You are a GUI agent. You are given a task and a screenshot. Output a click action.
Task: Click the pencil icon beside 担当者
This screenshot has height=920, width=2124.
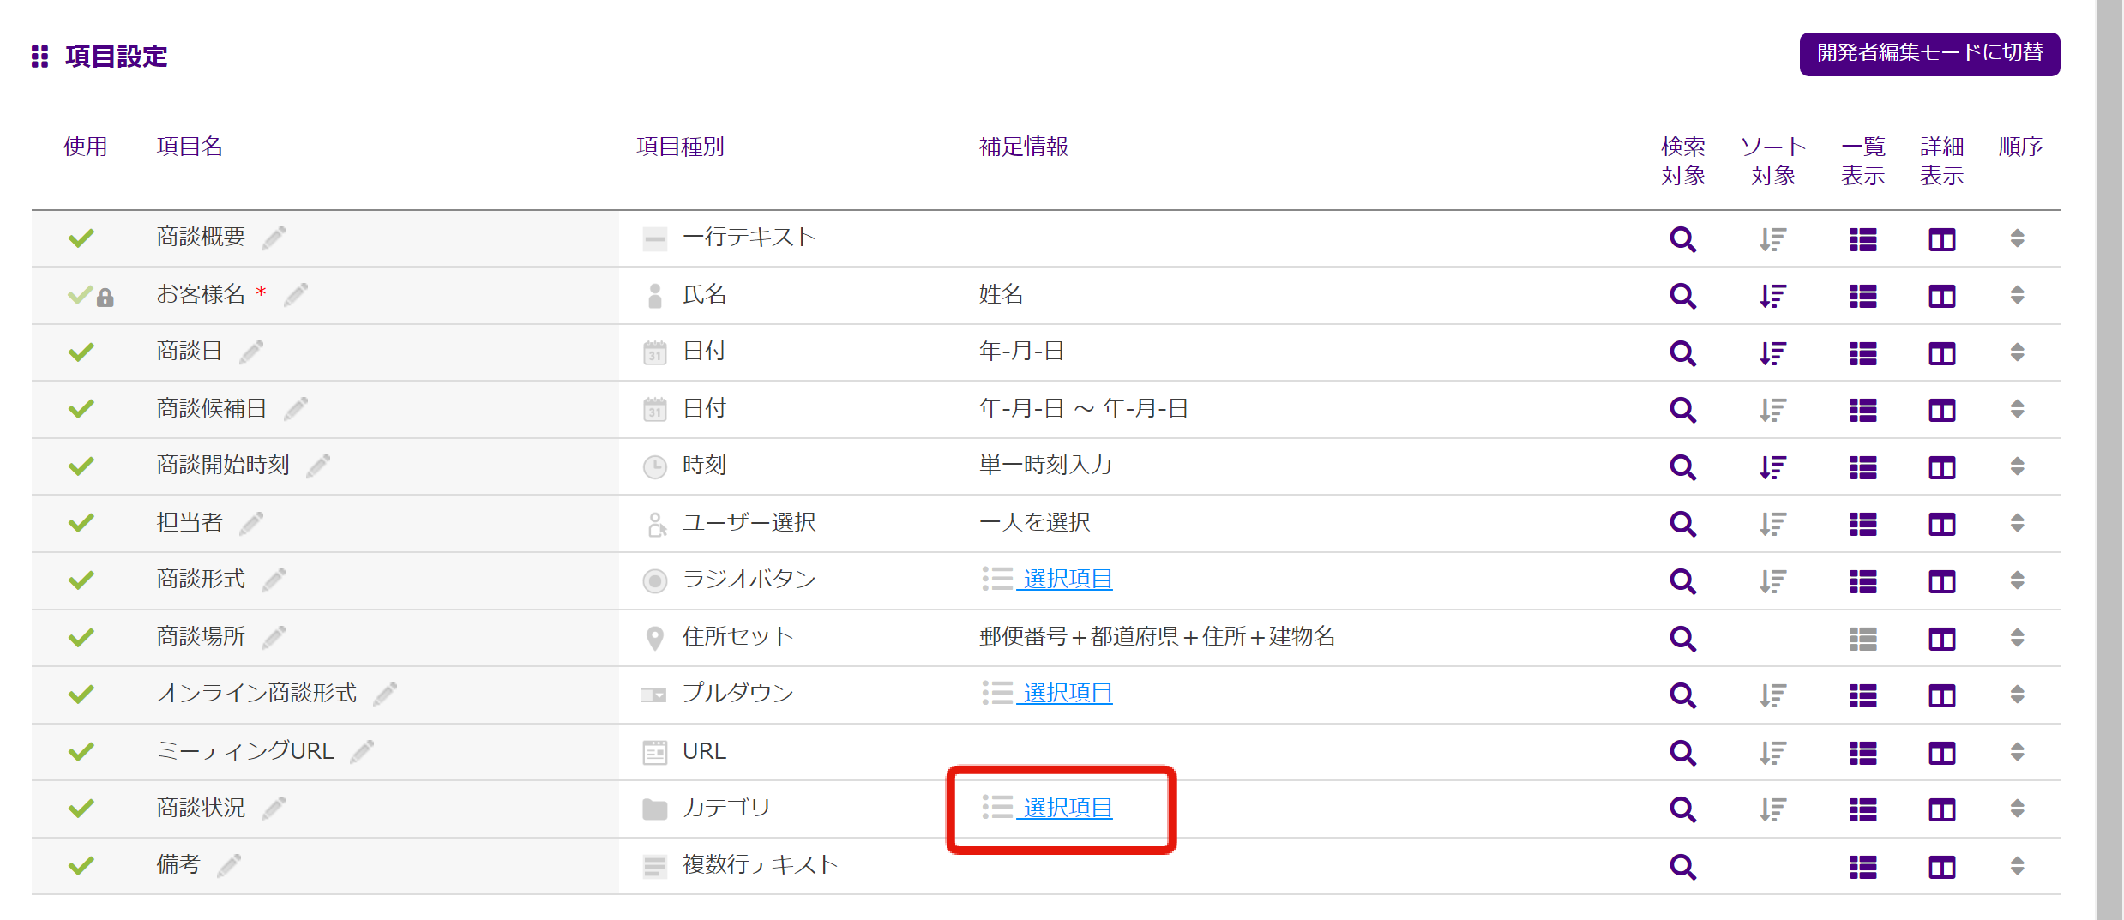point(251,523)
